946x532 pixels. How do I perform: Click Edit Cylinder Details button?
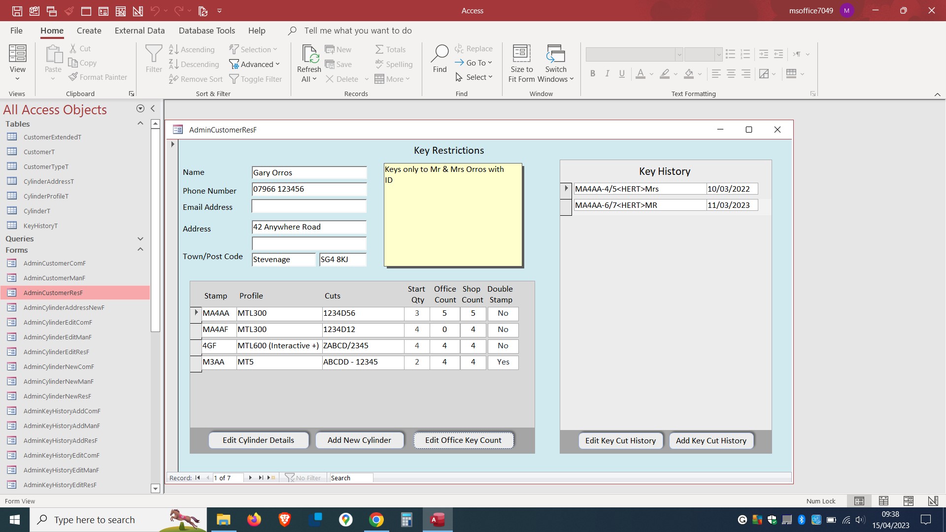259,440
